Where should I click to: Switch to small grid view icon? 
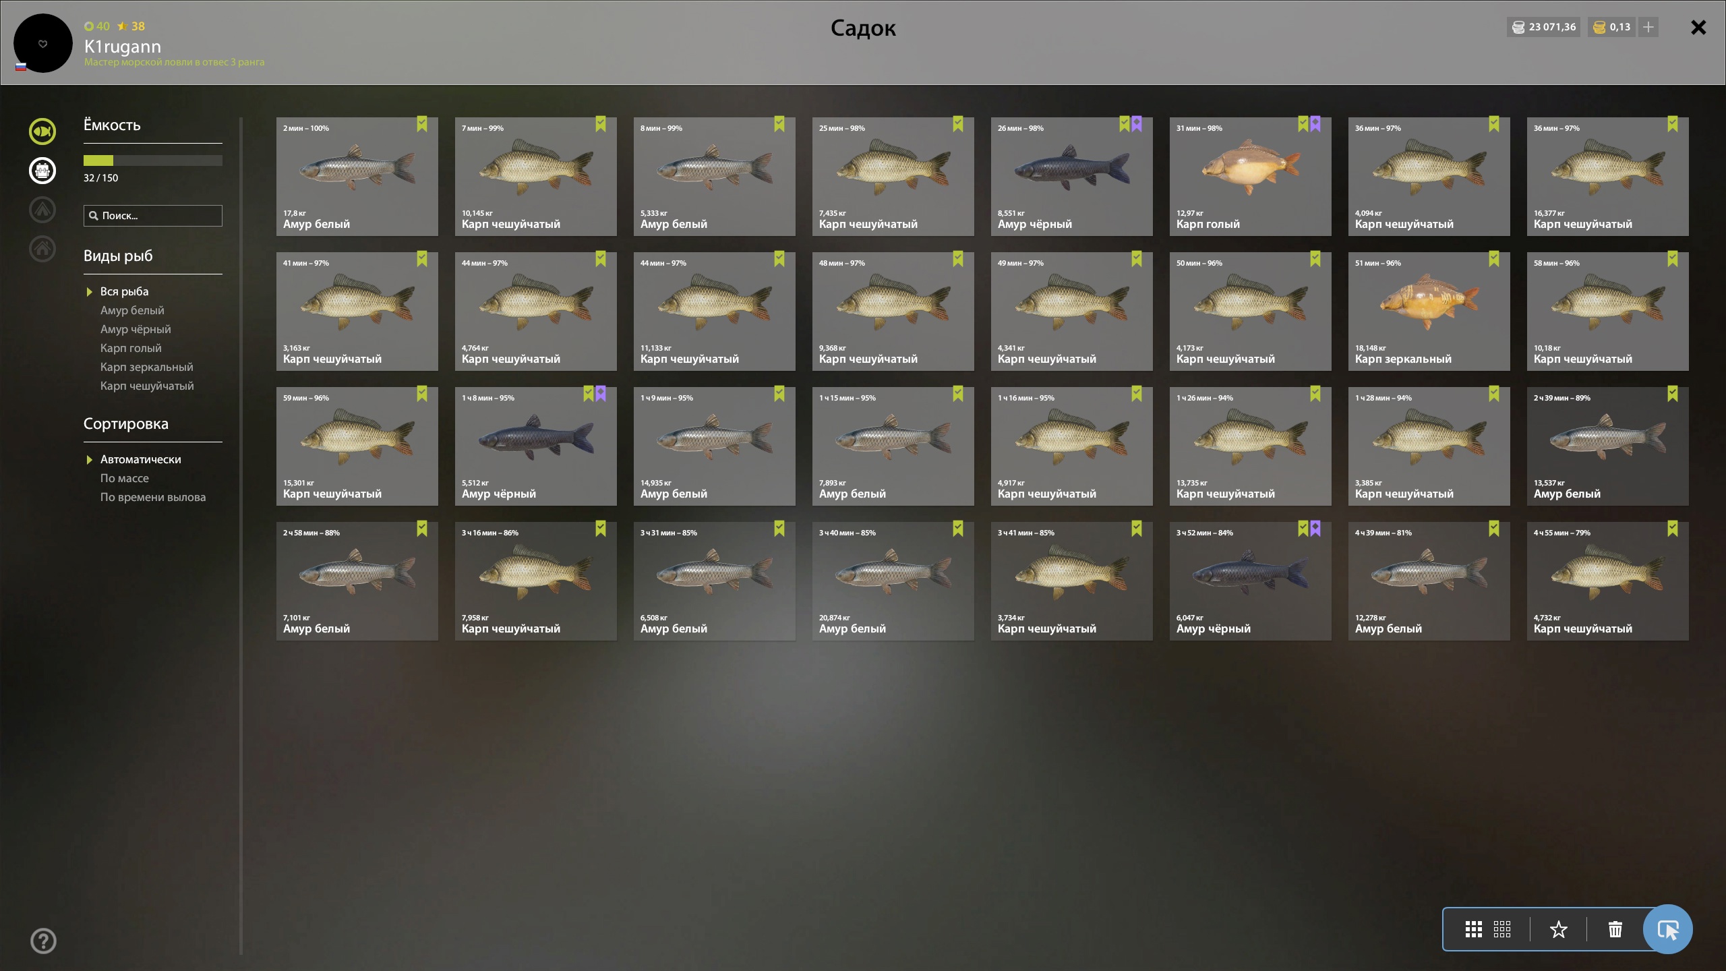pos(1502,929)
